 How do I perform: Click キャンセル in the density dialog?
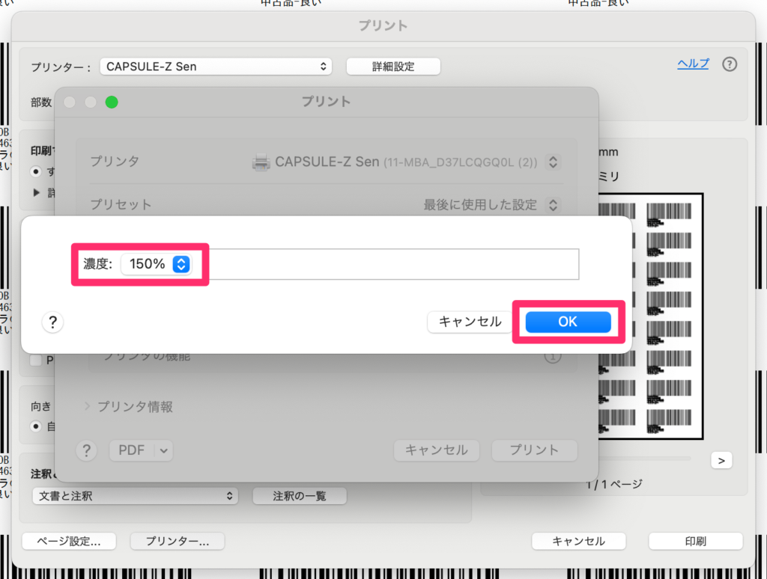pyautogui.click(x=470, y=322)
